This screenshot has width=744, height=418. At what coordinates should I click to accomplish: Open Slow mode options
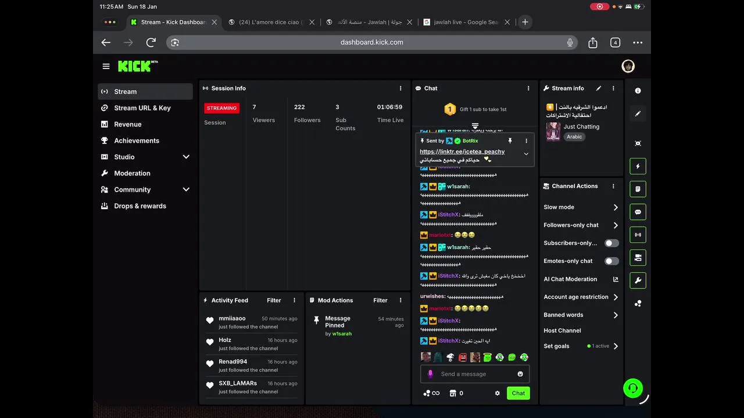pos(581,207)
